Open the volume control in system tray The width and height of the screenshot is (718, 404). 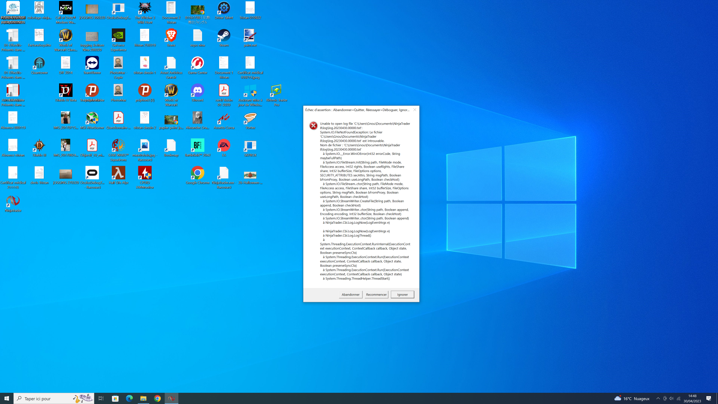tap(671, 398)
